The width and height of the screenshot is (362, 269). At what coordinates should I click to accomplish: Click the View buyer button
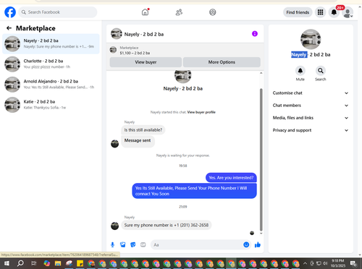pos(146,62)
